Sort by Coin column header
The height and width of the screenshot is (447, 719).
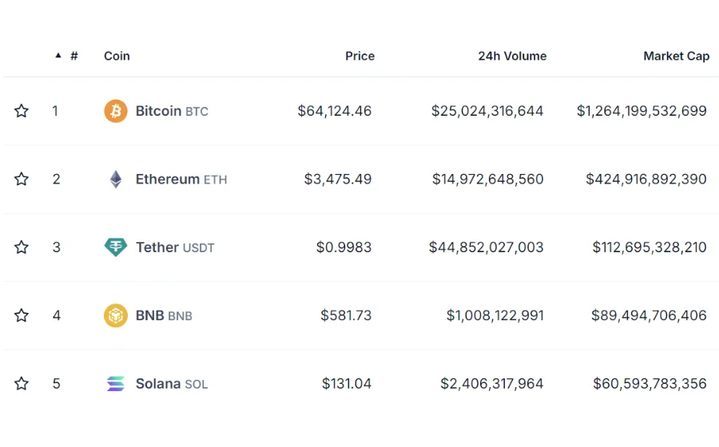point(117,56)
